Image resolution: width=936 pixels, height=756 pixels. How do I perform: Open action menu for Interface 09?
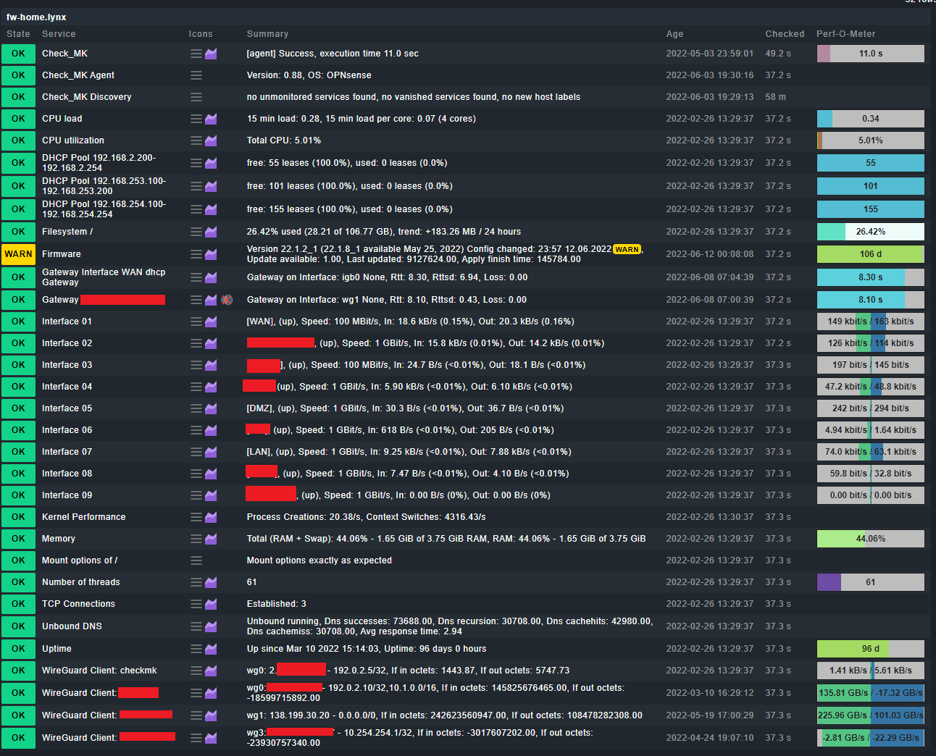point(196,495)
